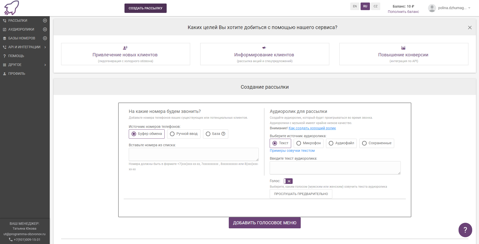Click the Другое grid icon in sidebar
Image resolution: width=479 pixels, height=244 pixels.
4,65
